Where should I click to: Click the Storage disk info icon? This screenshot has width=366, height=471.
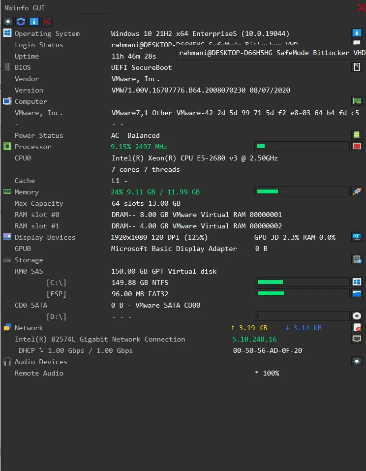[x=357, y=259]
